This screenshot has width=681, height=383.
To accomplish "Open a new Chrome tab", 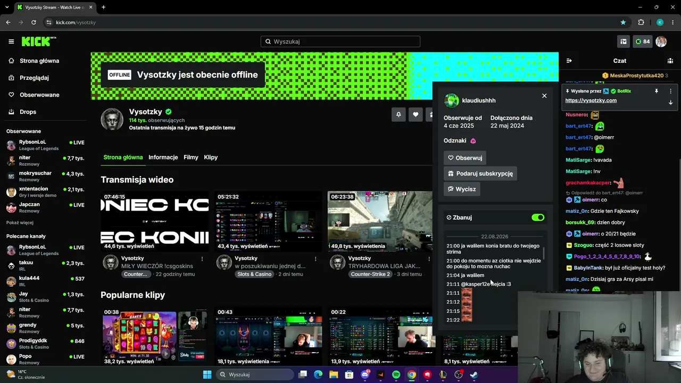I will pos(103,7).
